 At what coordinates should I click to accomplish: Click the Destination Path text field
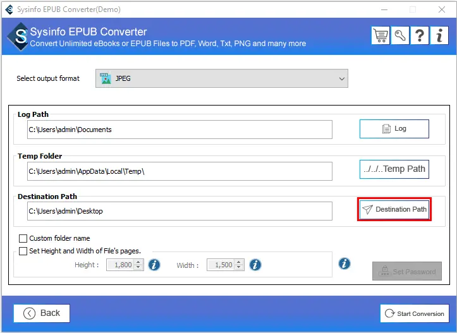coord(180,211)
